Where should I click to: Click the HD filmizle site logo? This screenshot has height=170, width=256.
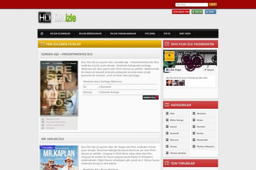57,17
